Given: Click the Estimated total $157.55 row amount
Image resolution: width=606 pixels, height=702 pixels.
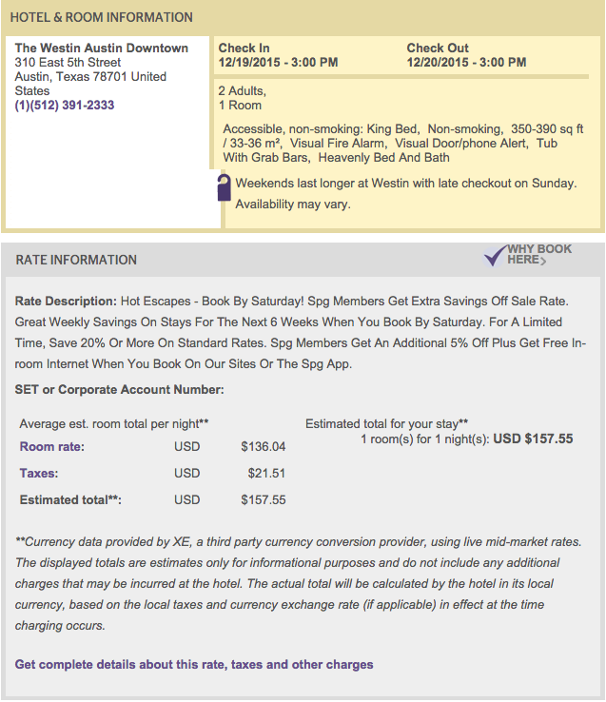Looking at the screenshot, I should [x=264, y=500].
